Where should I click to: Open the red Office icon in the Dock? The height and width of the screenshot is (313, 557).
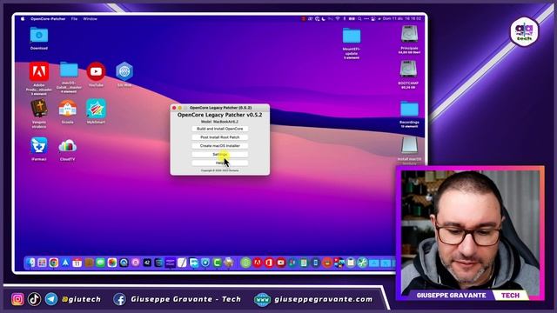269,263
